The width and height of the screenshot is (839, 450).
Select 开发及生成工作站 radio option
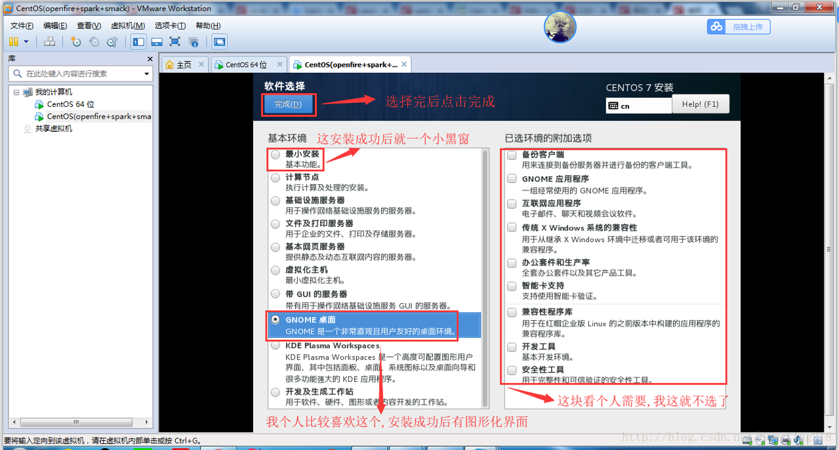click(x=275, y=392)
